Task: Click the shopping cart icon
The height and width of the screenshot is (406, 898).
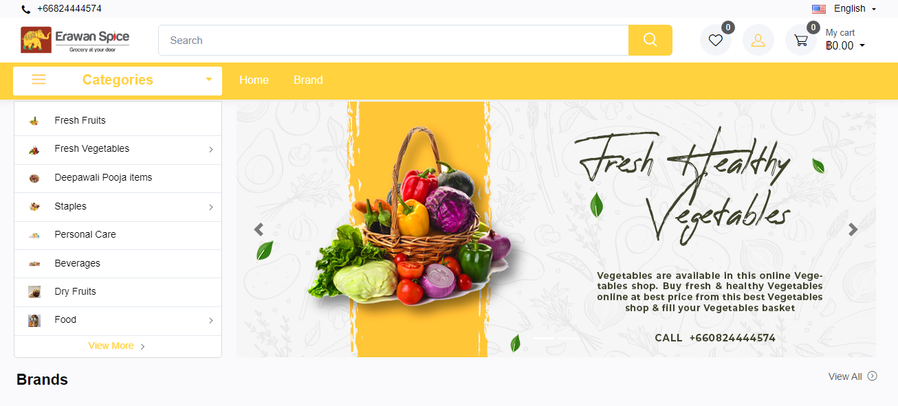Action: 800,40
